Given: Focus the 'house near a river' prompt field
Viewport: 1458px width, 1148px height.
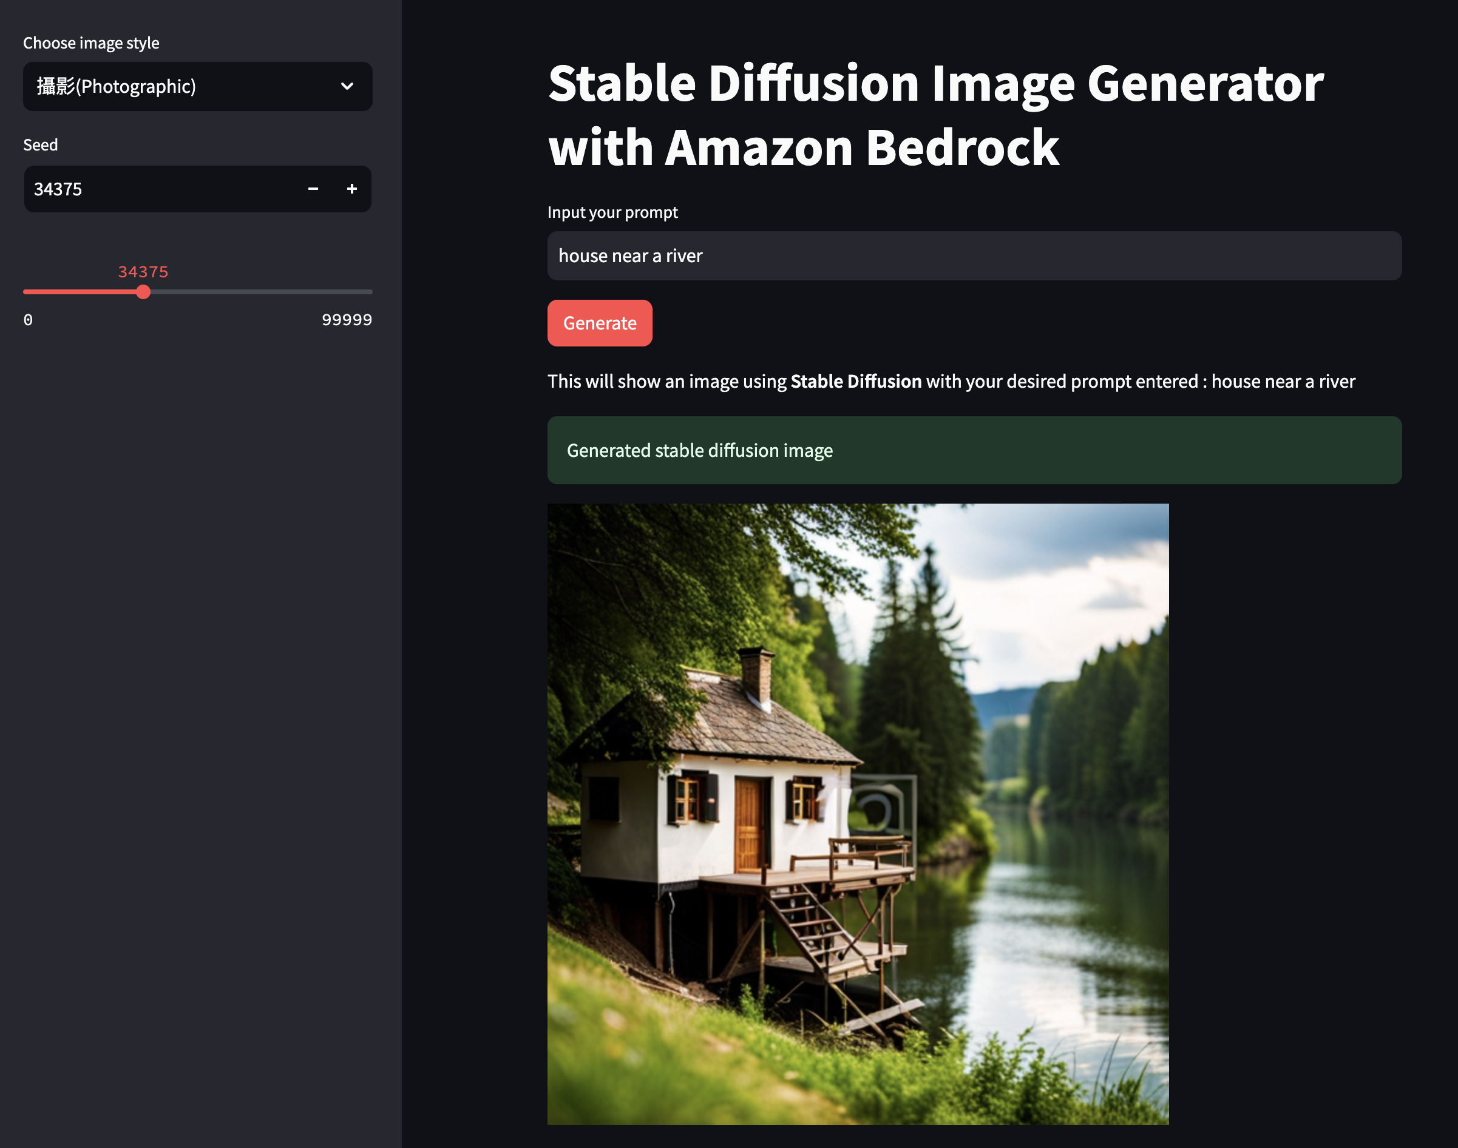Looking at the screenshot, I should [974, 256].
